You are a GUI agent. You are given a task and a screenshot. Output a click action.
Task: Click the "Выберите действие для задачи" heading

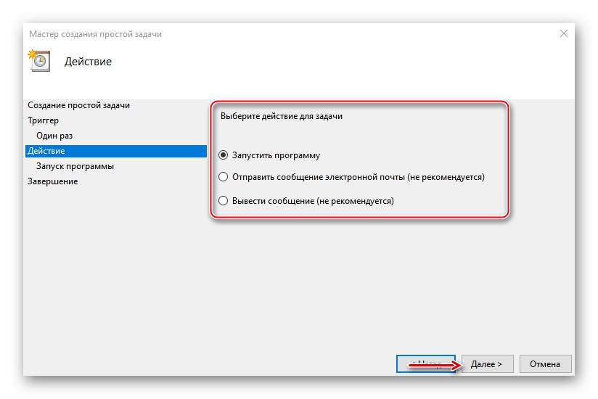[281, 116]
